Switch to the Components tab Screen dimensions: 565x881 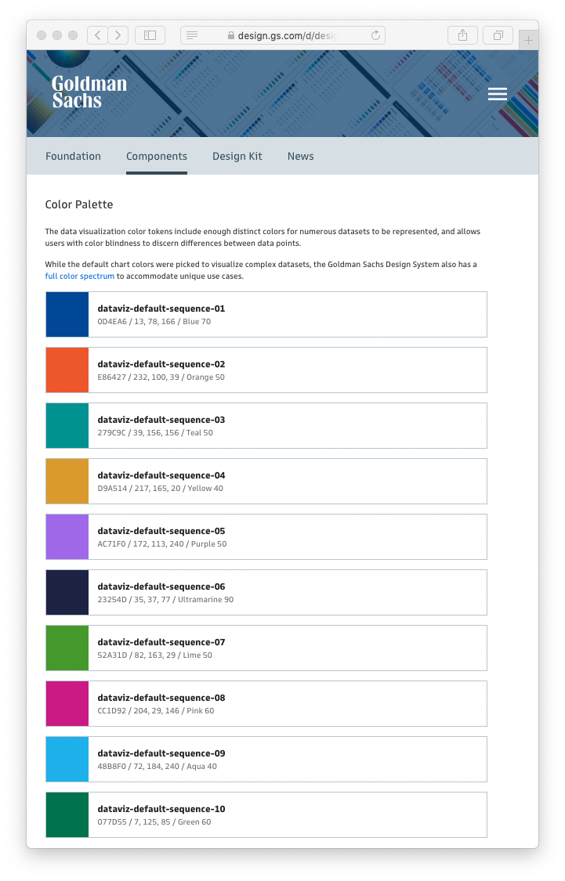click(x=156, y=156)
